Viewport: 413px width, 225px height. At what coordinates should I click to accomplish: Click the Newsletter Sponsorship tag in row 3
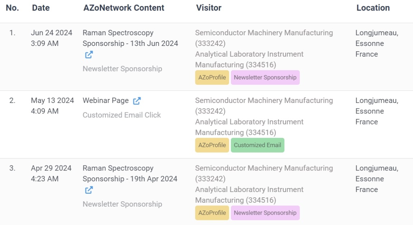(265, 213)
